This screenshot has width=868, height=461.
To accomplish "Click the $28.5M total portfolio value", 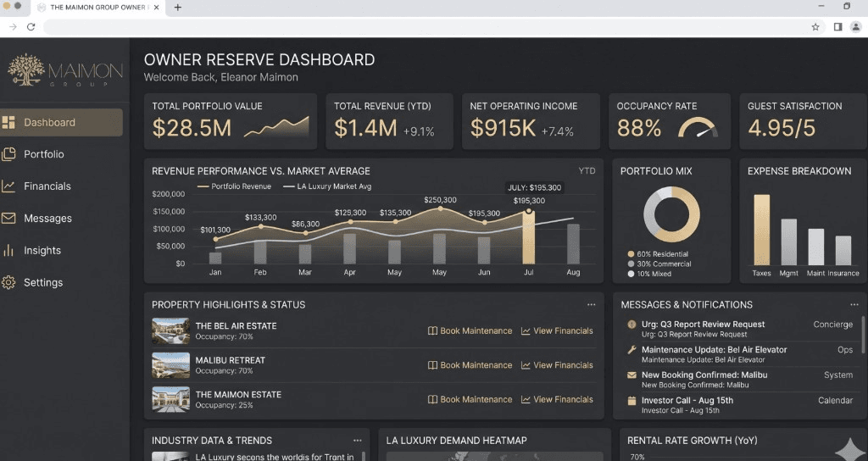I will (192, 129).
